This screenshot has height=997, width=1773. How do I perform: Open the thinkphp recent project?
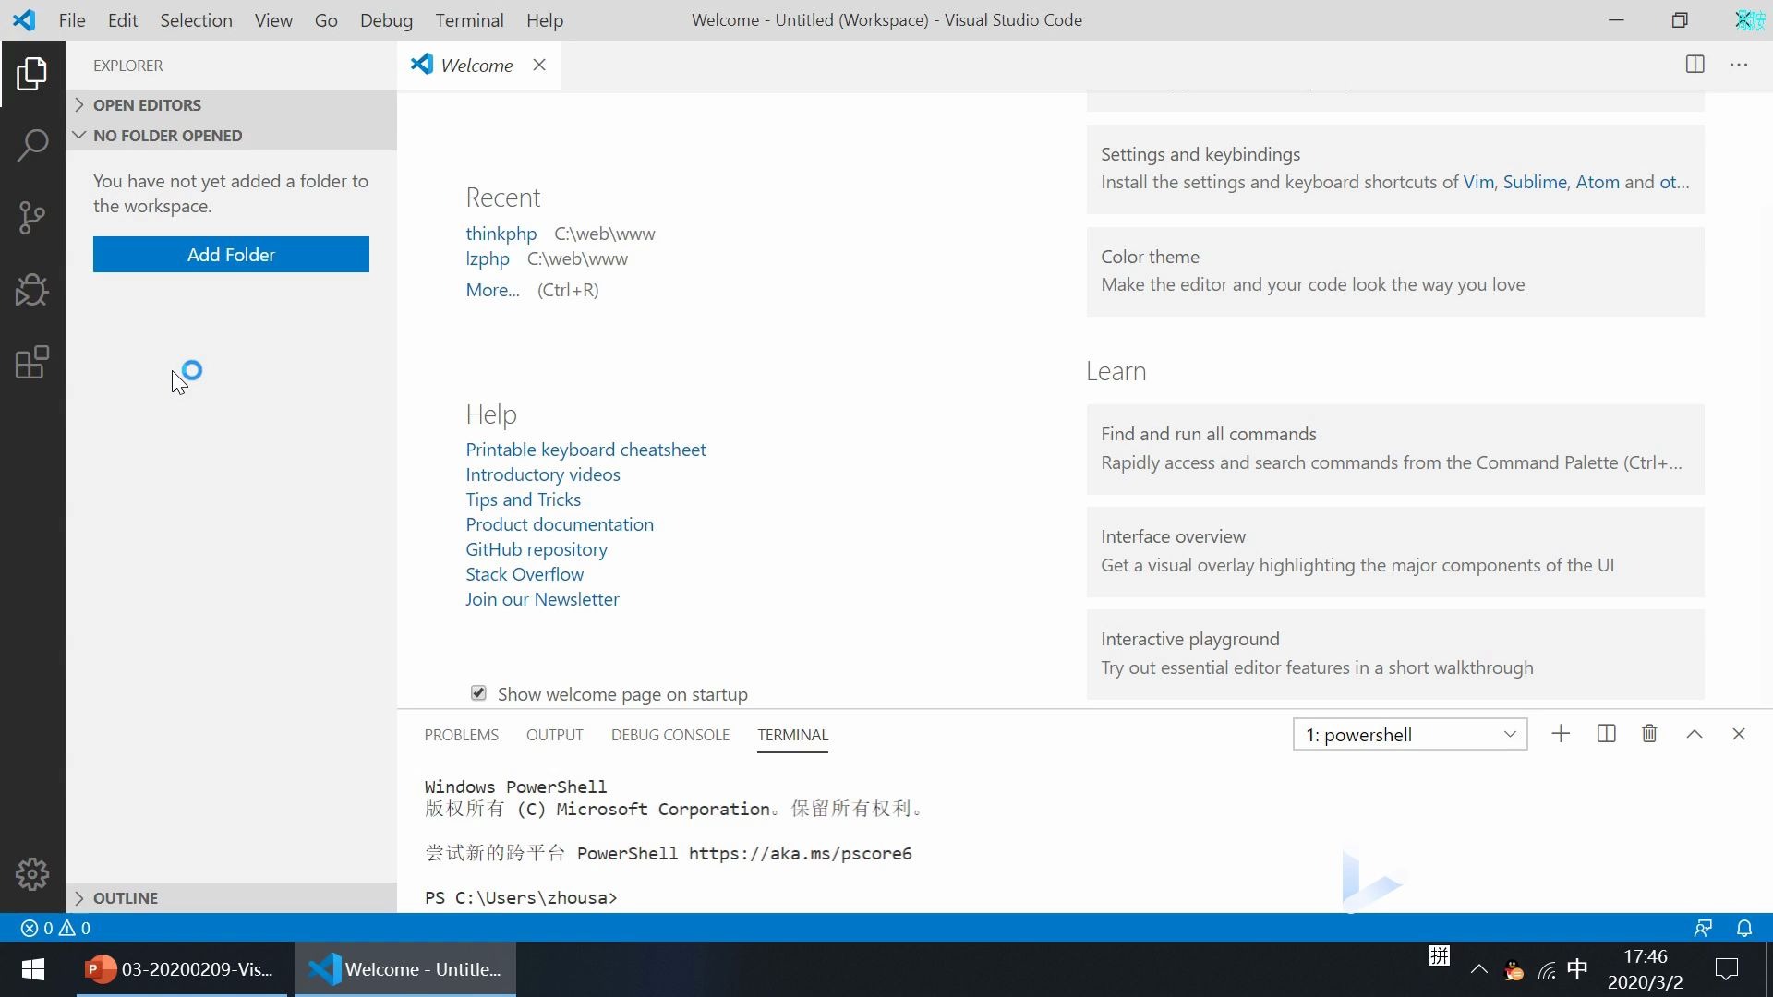(500, 233)
